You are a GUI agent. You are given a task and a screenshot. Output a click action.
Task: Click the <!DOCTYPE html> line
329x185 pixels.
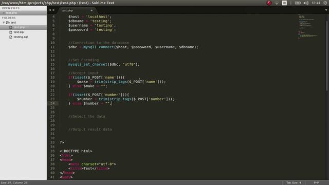pos(76,151)
